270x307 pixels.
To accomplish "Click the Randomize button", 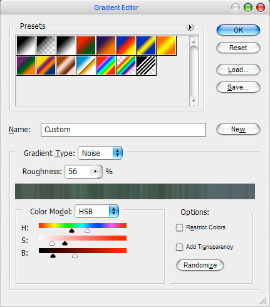I will tap(200, 265).
